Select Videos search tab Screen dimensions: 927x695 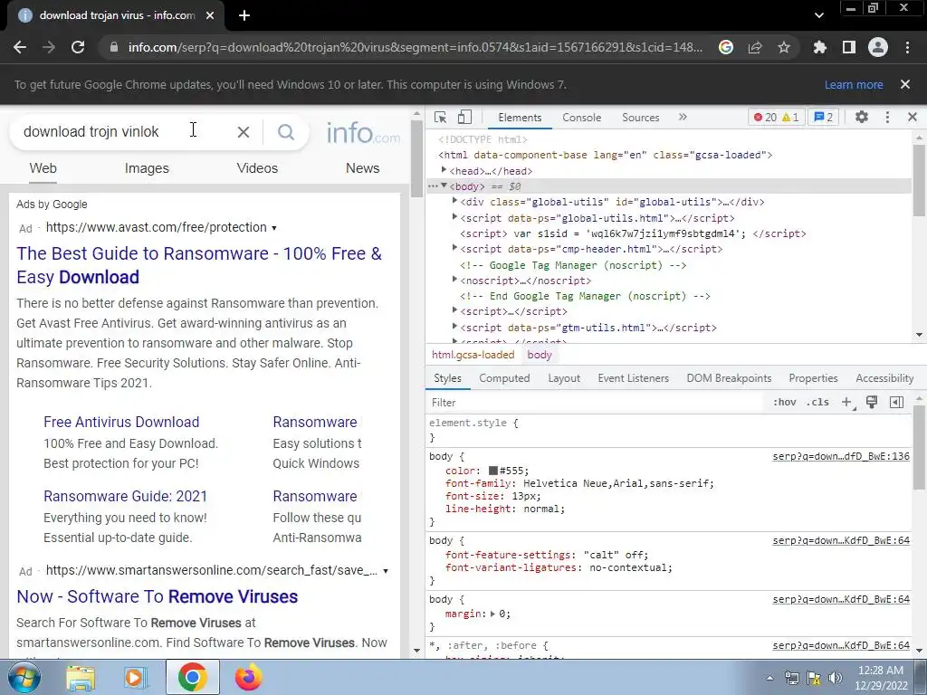click(257, 168)
